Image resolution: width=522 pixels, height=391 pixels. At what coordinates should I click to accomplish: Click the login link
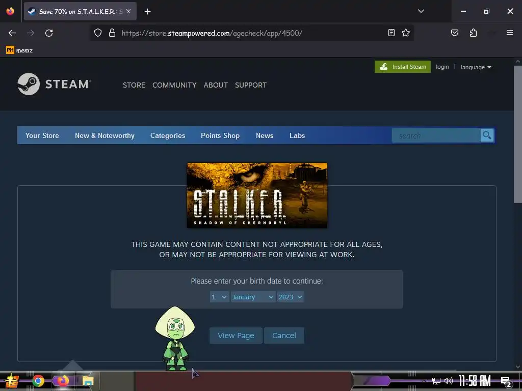tap(442, 67)
